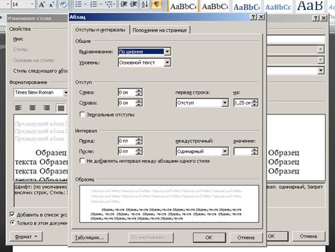Click the Bullets list icon in ribbon

click(x=78, y=5)
